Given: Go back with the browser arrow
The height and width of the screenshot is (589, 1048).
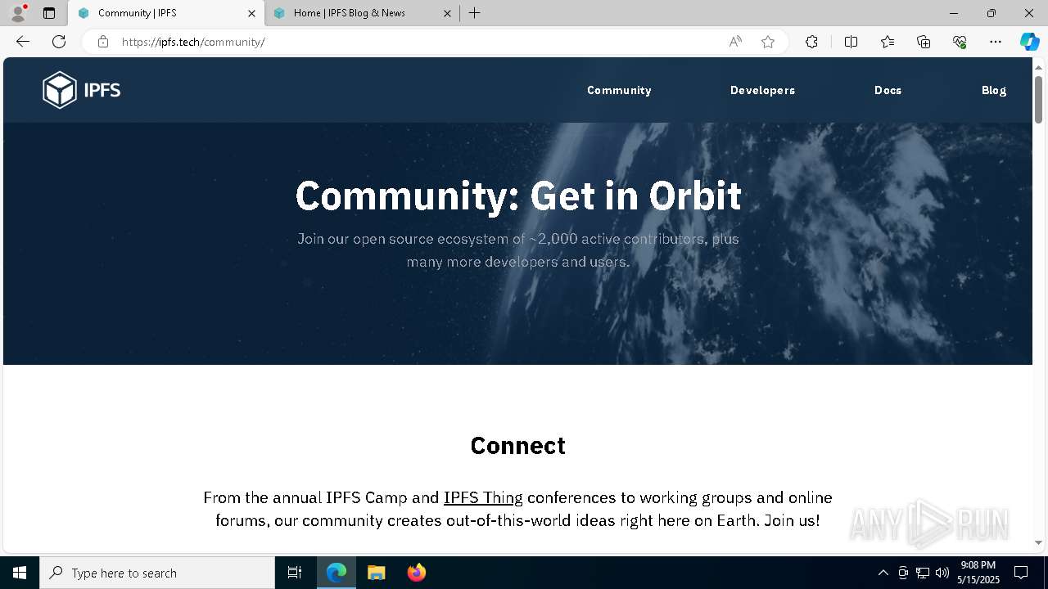Looking at the screenshot, I should (x=23, y=42).
